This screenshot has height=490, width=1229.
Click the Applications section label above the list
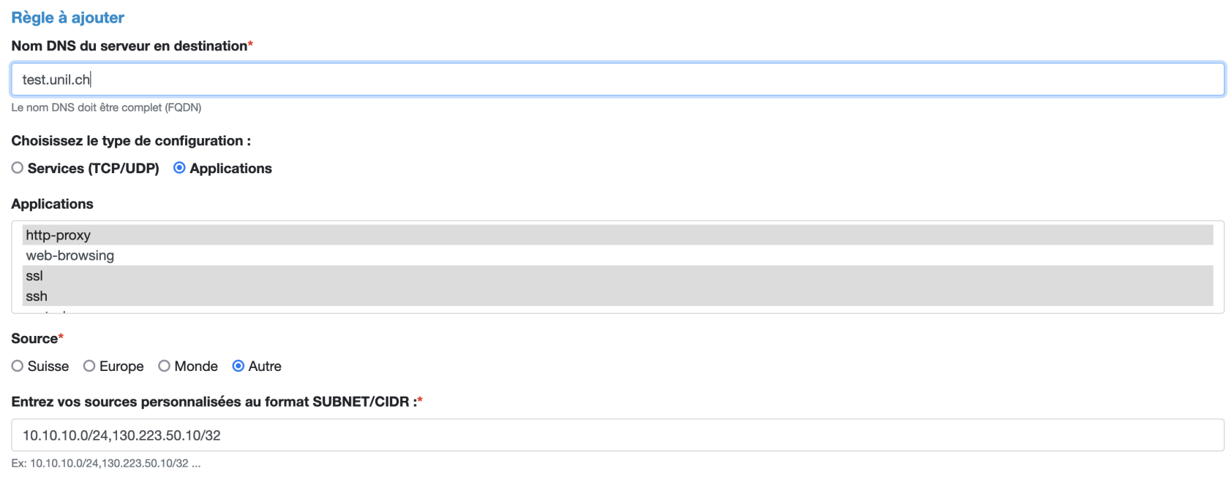coord(53,204)
